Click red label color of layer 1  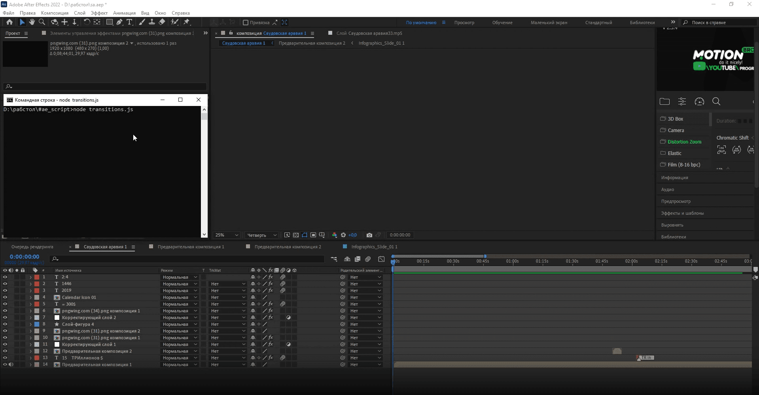[x=37, y=277]
